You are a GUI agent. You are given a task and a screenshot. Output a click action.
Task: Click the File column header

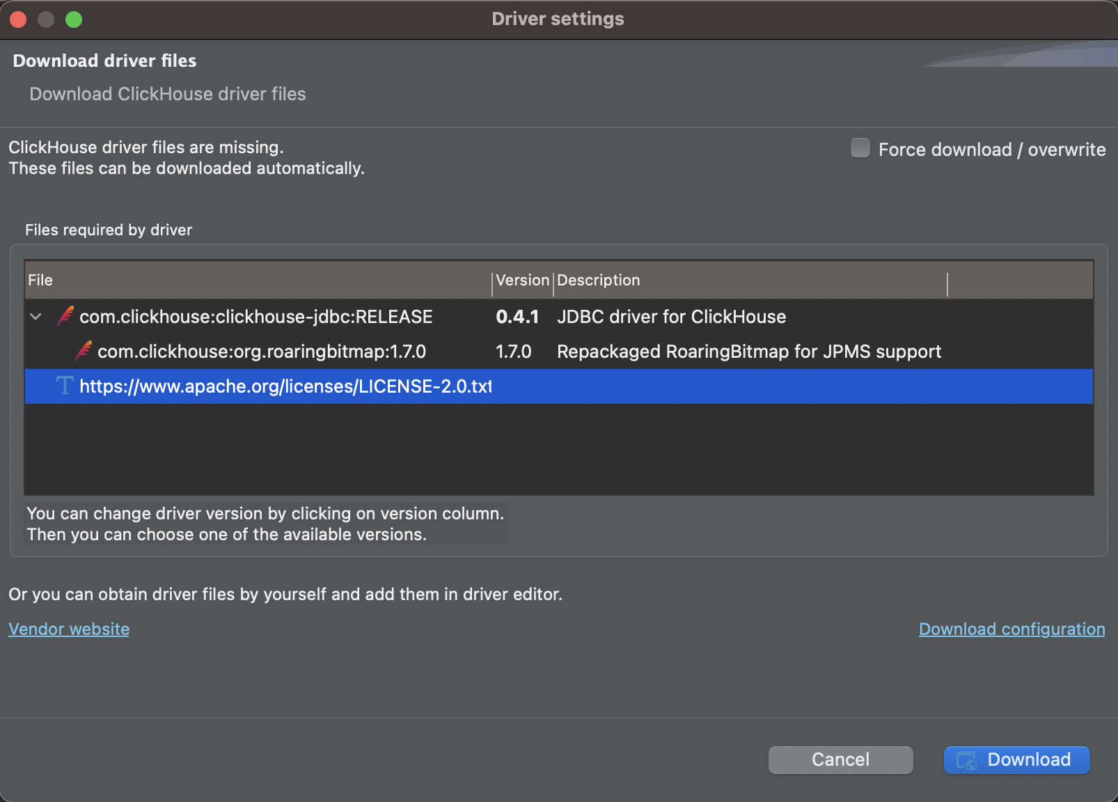40,280
